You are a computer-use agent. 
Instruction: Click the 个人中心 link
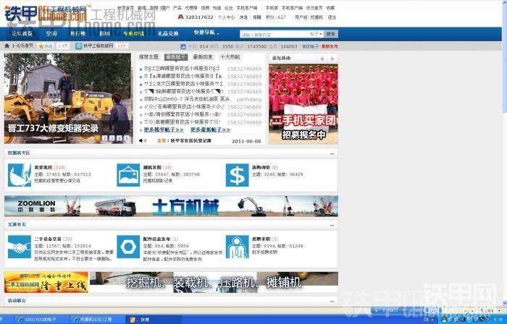pos(226,17)
